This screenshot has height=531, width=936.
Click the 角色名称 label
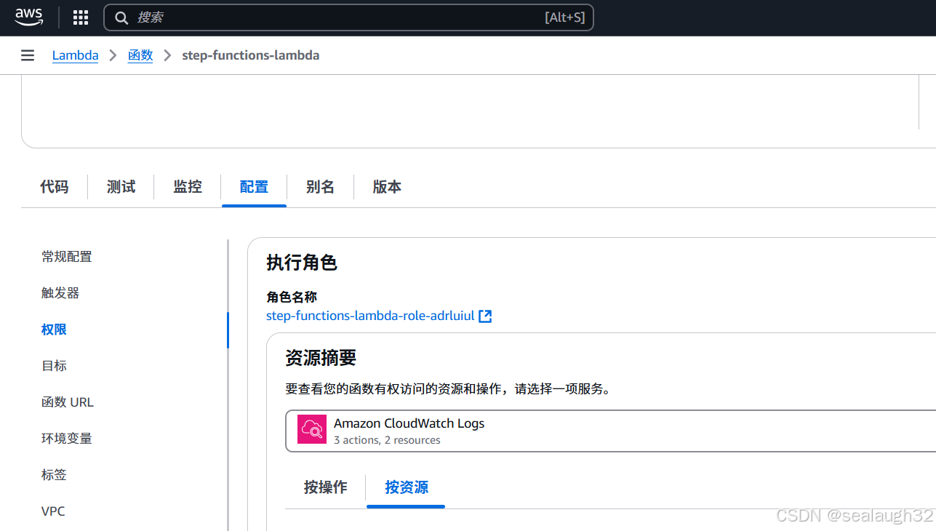[292, 297]
